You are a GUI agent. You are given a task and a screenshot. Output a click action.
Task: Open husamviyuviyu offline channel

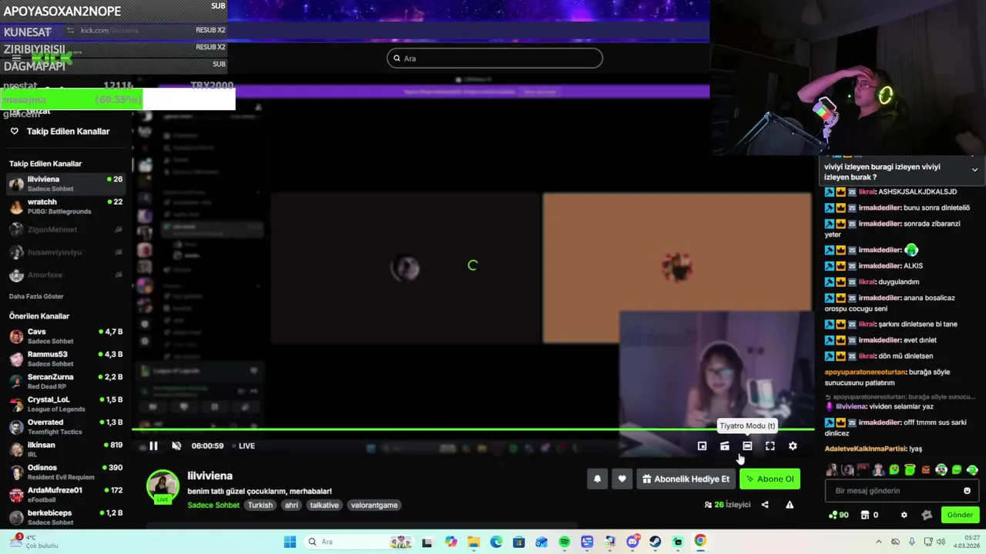(x=65, y=252)
